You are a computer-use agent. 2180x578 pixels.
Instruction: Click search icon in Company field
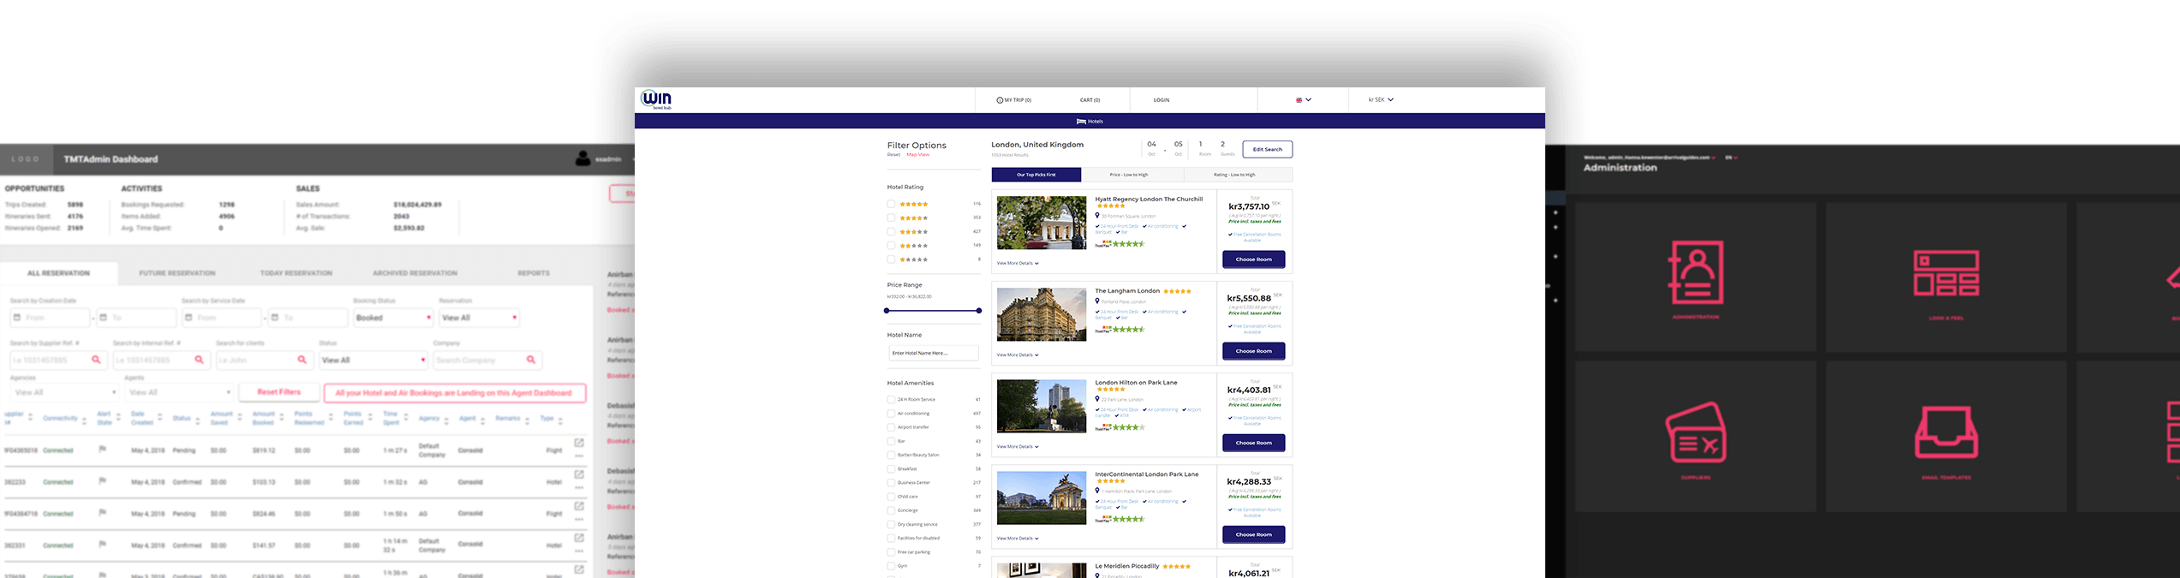(x=531, y=360)
